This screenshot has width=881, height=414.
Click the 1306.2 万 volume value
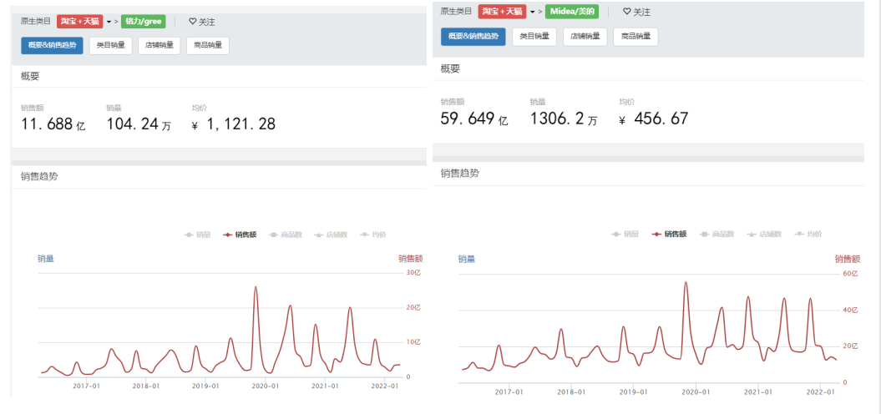click(x=564, y=119)
